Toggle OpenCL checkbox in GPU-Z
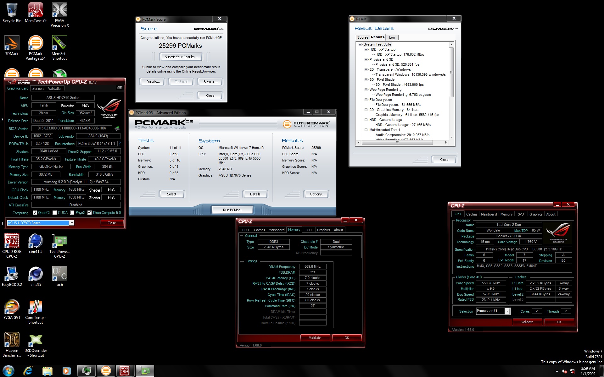Image resolution: width=604 pixels, height=377 pixels. click(35, 213)
